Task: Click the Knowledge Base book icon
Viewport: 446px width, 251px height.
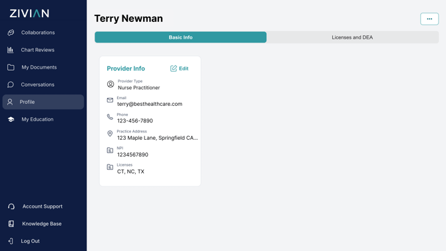Action: [11, 224]
